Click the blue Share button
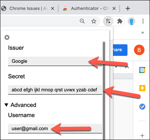150x140 pixels. point(120,50)
